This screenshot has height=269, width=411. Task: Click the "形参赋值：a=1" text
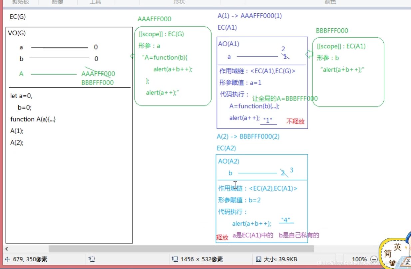[240, 82]
